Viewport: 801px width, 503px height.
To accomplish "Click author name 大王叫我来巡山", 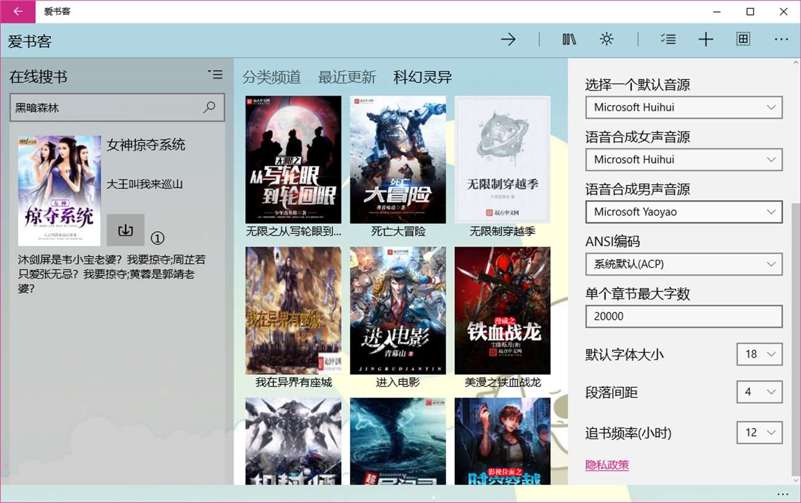I will point(145,184).
